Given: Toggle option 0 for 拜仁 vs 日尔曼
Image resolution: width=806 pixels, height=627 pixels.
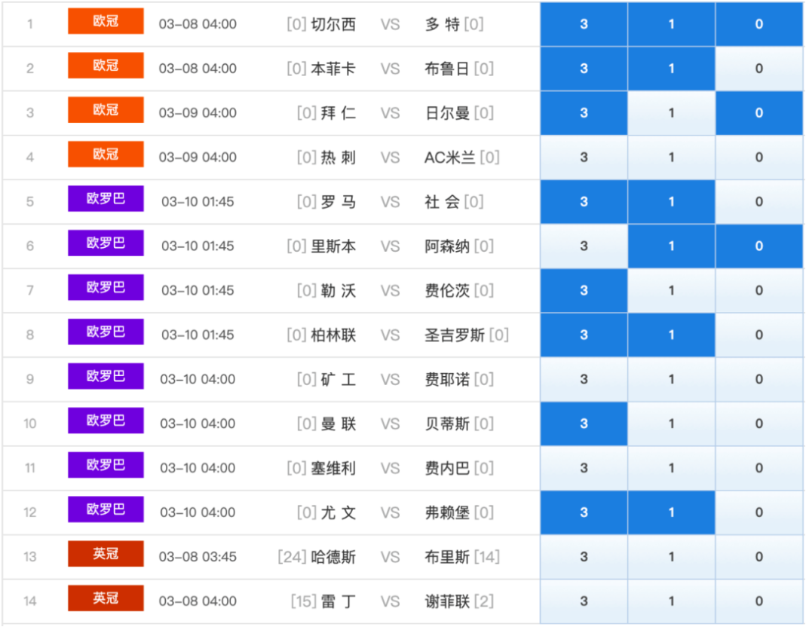Looking at the screenshot, I should pos(759,113).
